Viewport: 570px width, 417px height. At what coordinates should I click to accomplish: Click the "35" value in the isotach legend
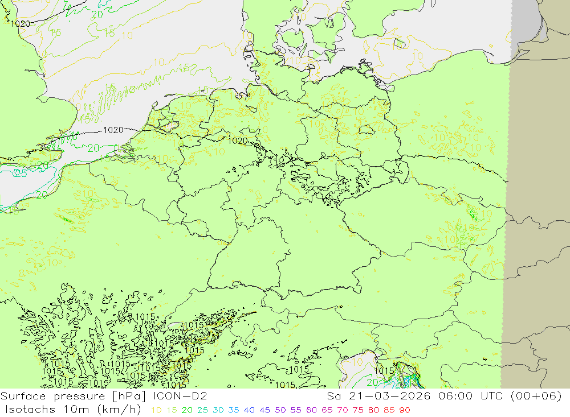(234, 410)
